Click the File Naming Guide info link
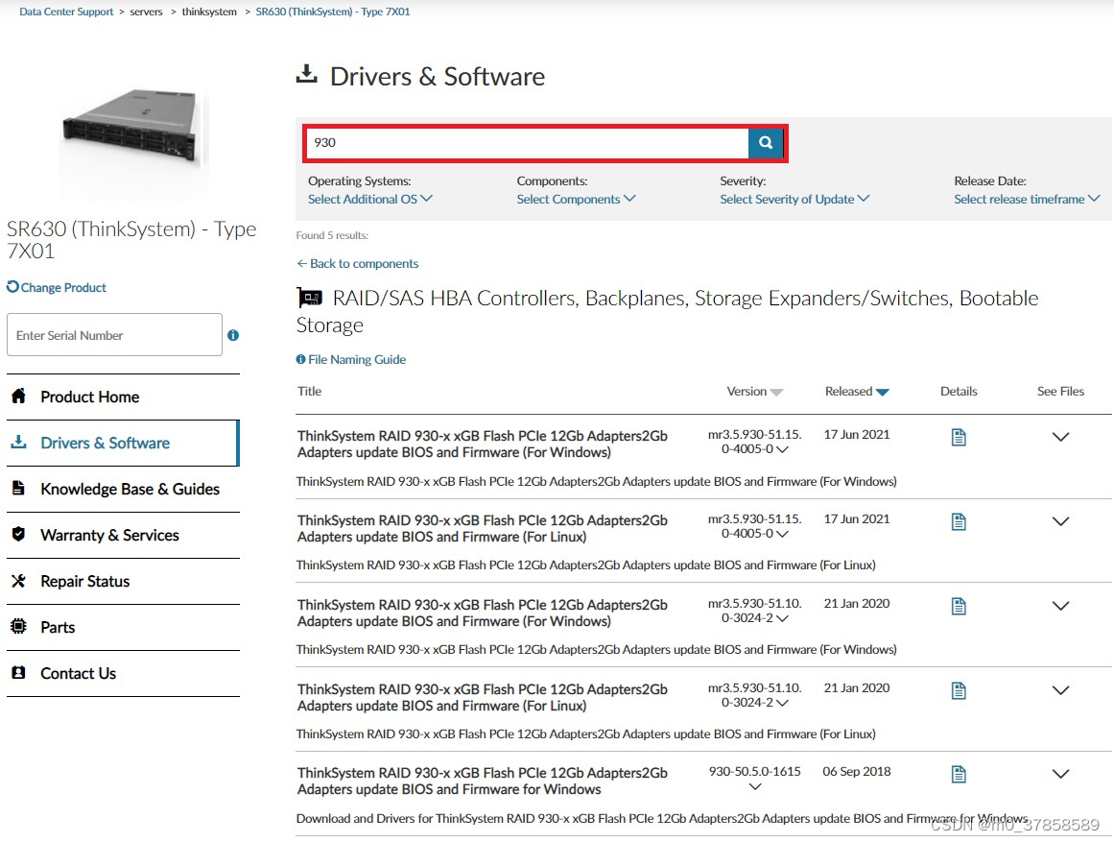Screen dimensions: 1114x842 click(351, 359)
